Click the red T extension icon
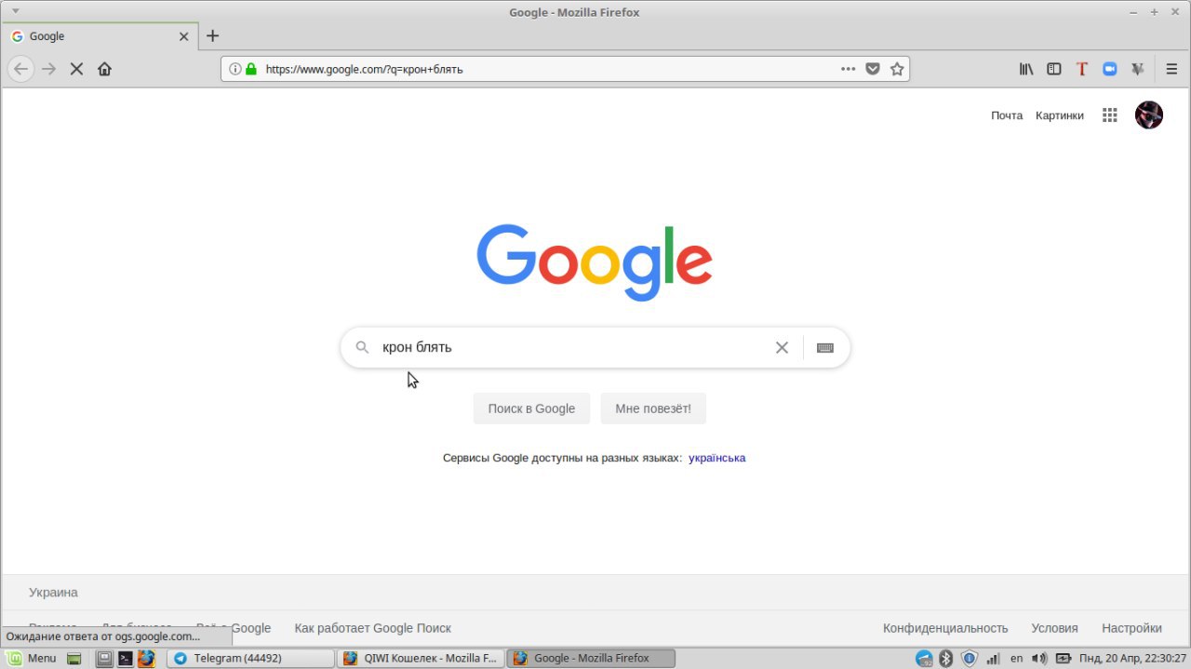 tap(1081, 69)
